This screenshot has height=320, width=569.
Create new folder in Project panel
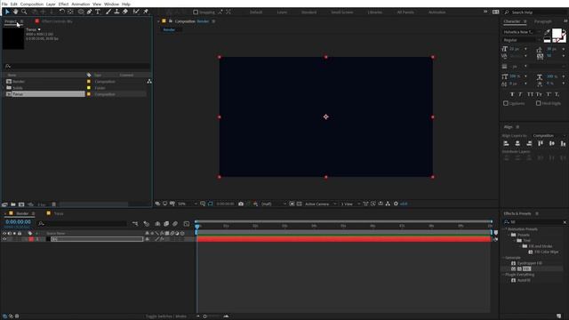coord(13,204)
